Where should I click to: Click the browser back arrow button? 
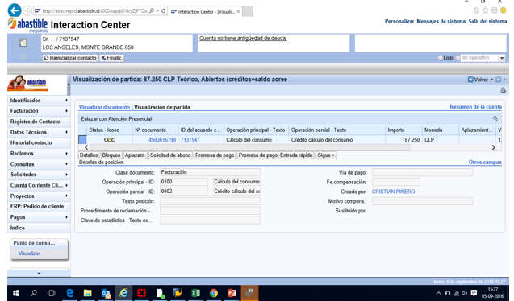(x=15, y=10)
